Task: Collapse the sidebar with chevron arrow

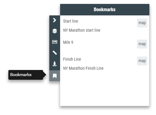Action: coord(55,20)
